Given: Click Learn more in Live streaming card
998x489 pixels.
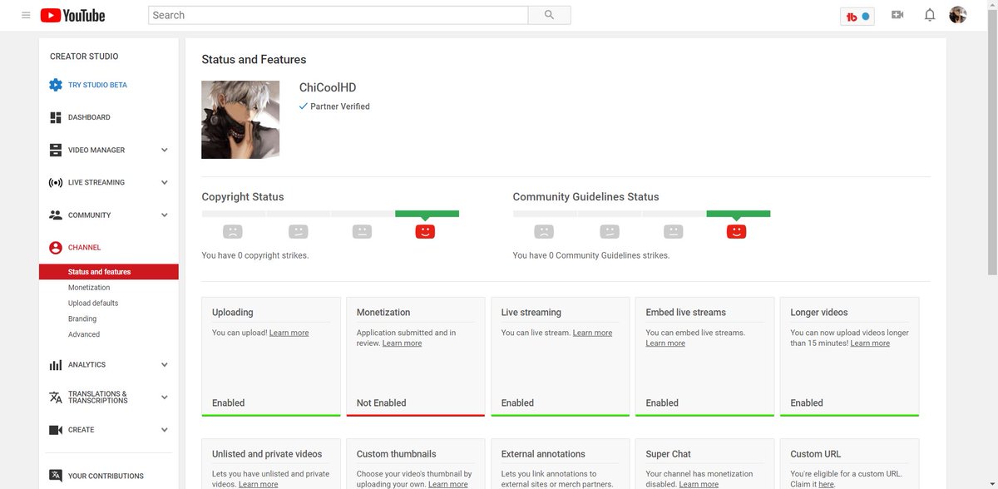Looking at the screenshot, I should (x=592, y=333).
